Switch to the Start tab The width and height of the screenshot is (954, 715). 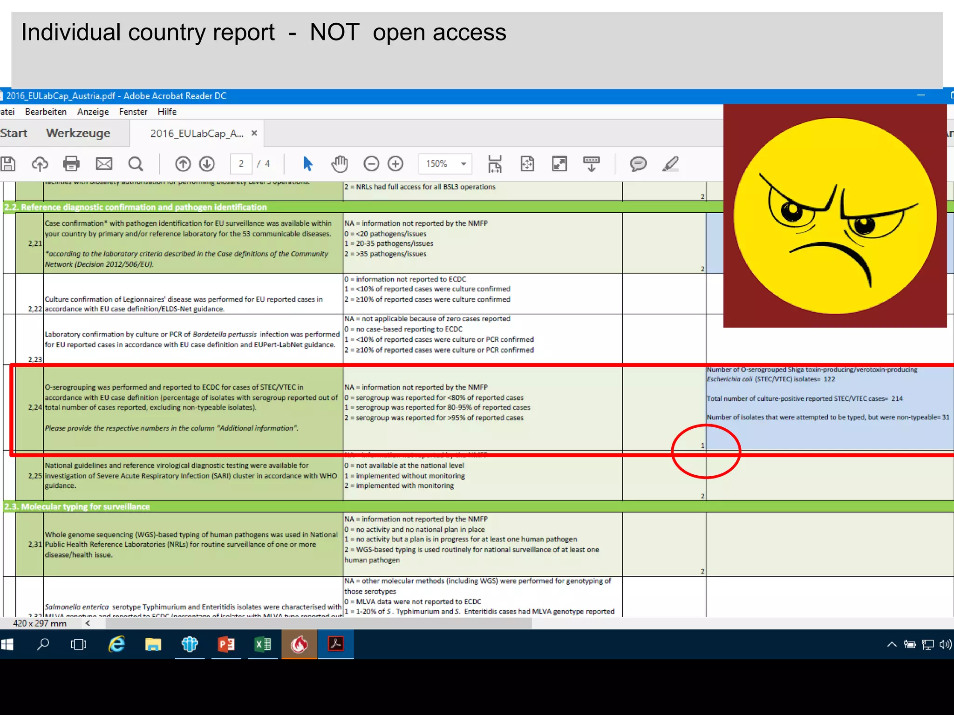14,133
